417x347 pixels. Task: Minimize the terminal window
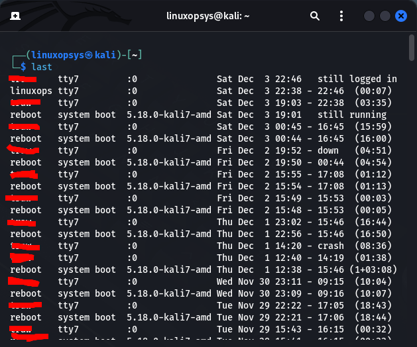tap(370, 16)
